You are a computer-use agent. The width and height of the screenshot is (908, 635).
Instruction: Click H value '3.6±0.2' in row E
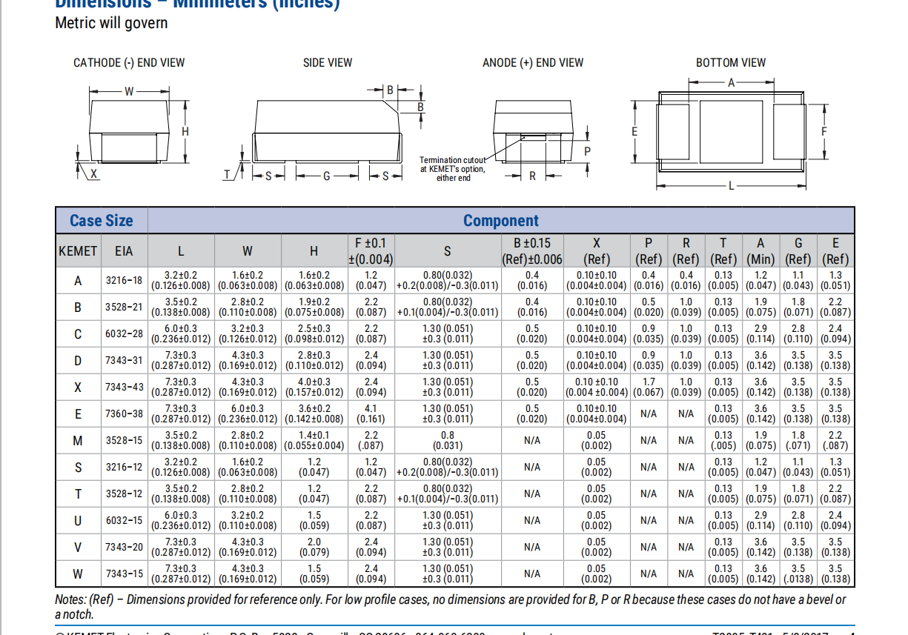click(314, 414)
